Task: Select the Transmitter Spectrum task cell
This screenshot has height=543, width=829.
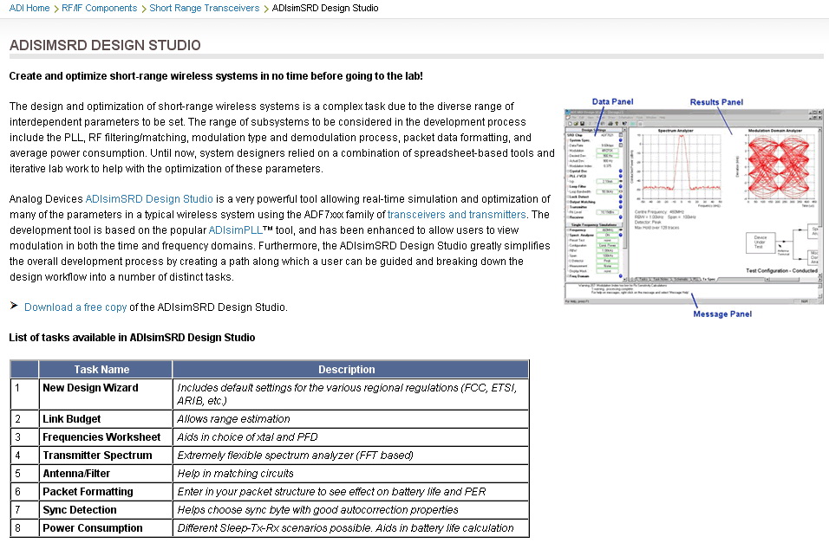Action: (x=105, y=456)
